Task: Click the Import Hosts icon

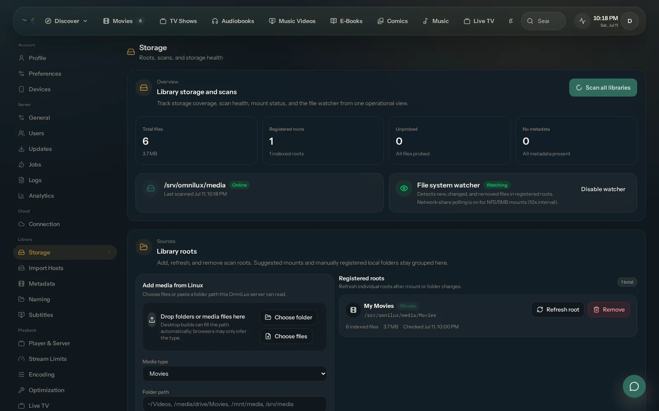Action: click(x=21, y=268)
